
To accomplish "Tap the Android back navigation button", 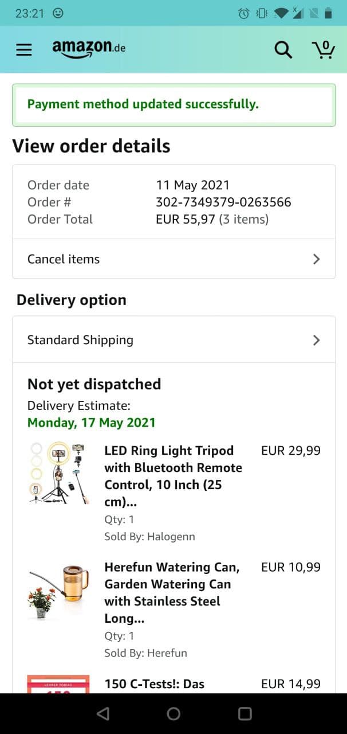I will pos(103,713).
